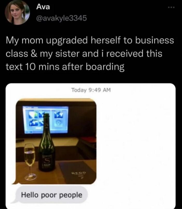Visit the @avakyle3345 handle link
Screen dimensions: 182x209
pos(61,18)
